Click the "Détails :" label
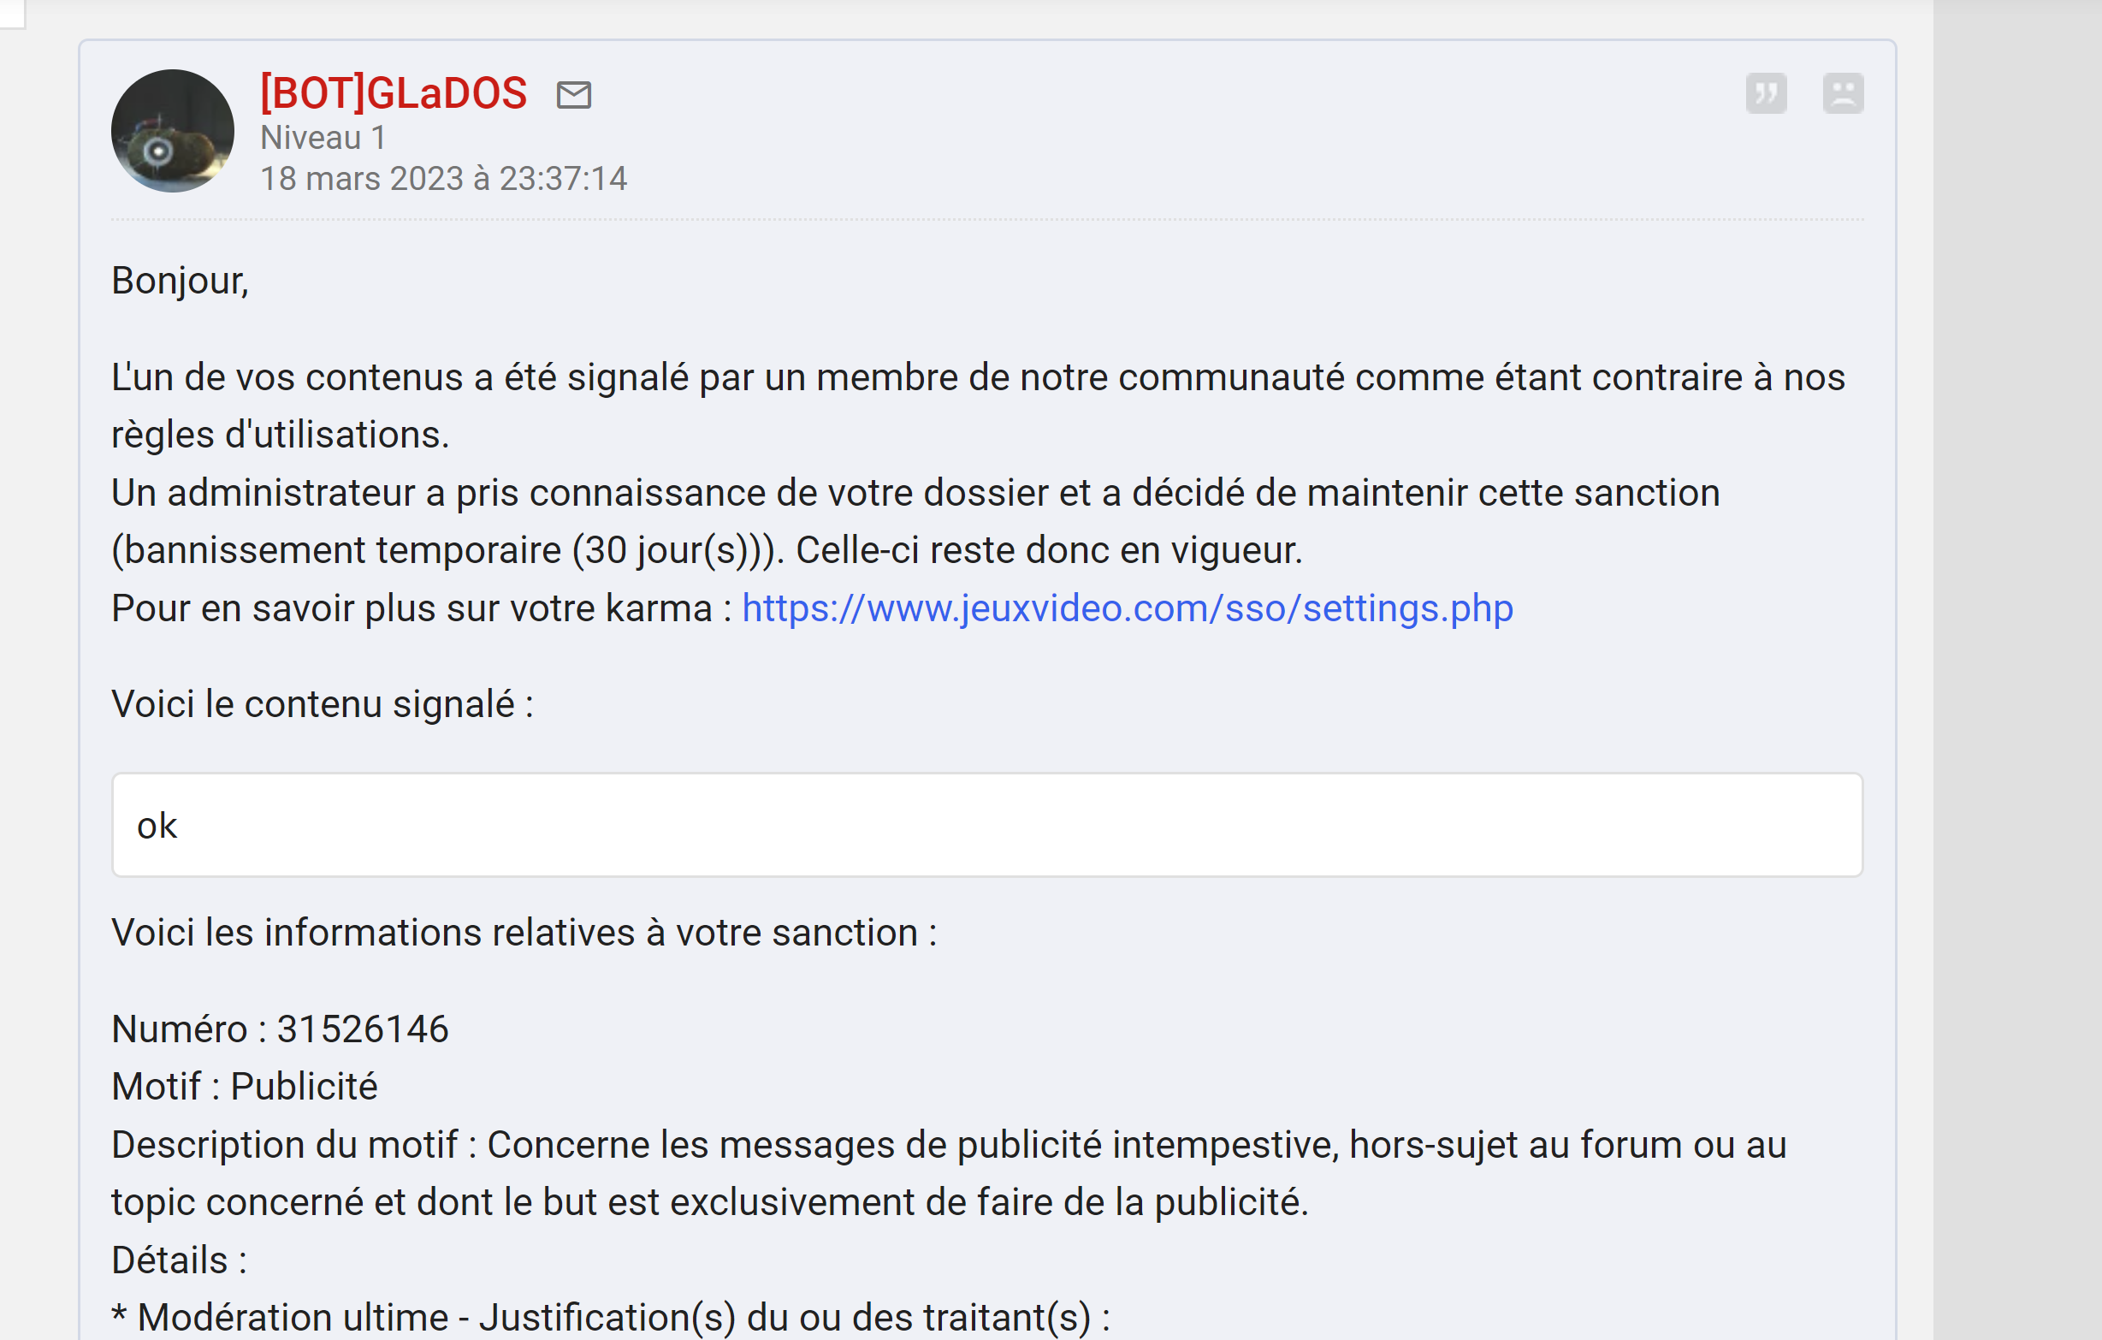The image size is (2102, 1340). (179, 1260)
